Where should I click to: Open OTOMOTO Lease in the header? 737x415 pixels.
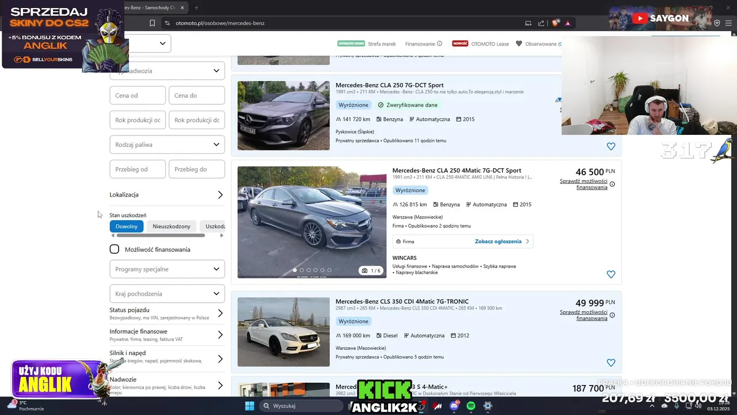tap(490, 44)
